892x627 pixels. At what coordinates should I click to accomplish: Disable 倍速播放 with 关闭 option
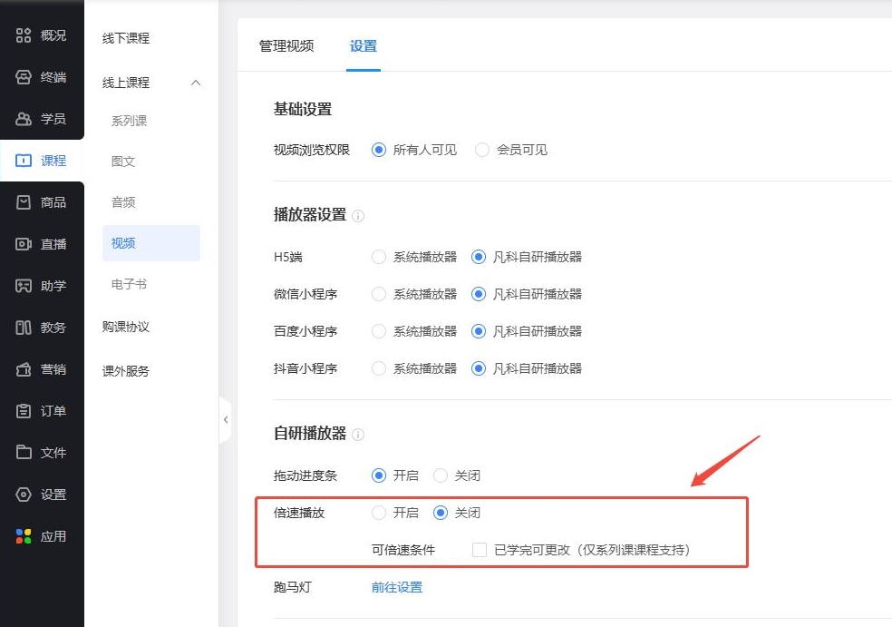[x=441, y=513]
